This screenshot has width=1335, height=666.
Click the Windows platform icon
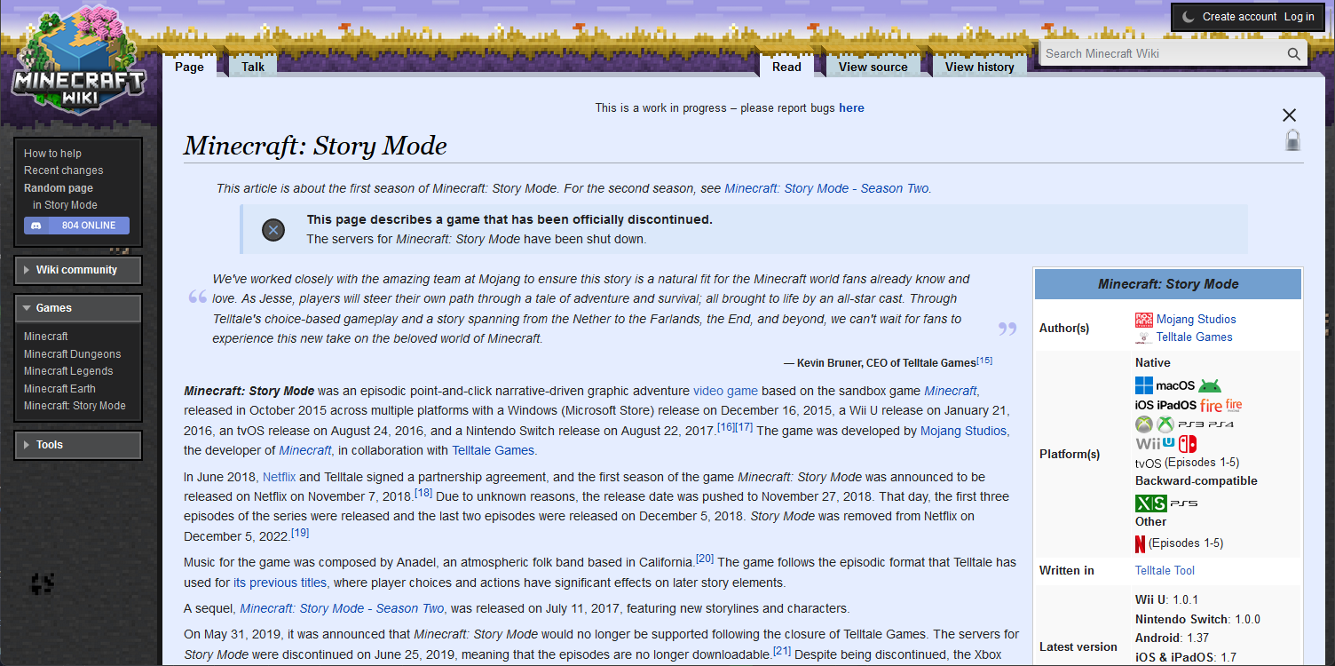(x=1144, y=385)
